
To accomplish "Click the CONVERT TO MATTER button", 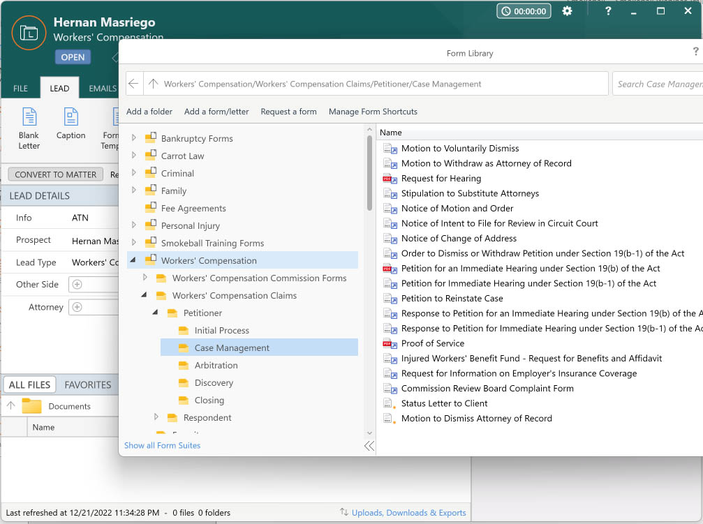I will tap(55, 174).
